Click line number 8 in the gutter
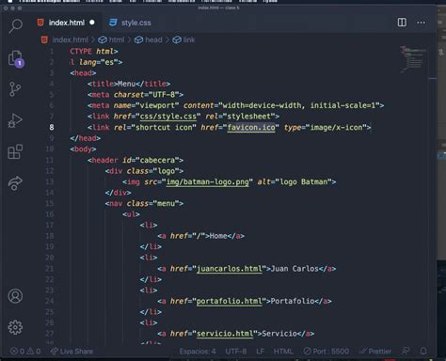Screen dimensions: 446x361 click(x=52, y=128)
